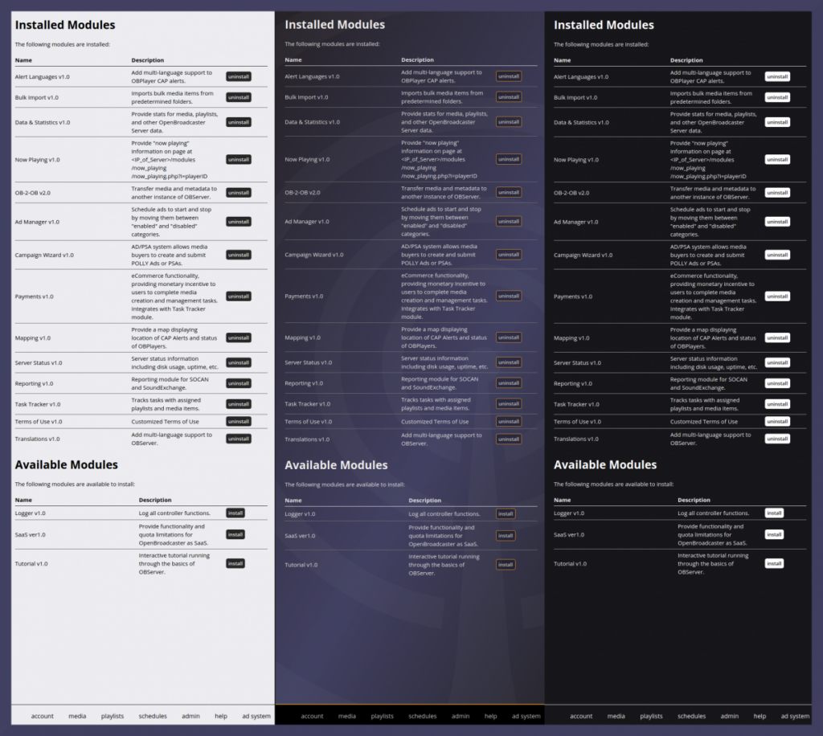Open account menu in left light panel
The image size is (823, 736).
click(x=43, y=716)
